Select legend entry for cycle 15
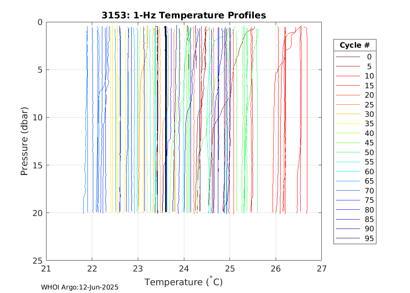The height and width of the screenshot is (293, 410). 355,86
